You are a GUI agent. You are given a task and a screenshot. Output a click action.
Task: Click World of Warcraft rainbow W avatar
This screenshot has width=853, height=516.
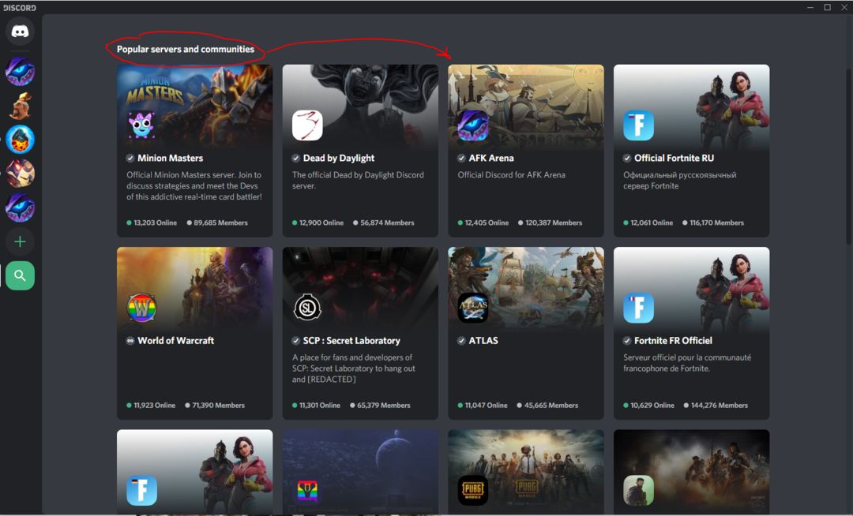141,308
